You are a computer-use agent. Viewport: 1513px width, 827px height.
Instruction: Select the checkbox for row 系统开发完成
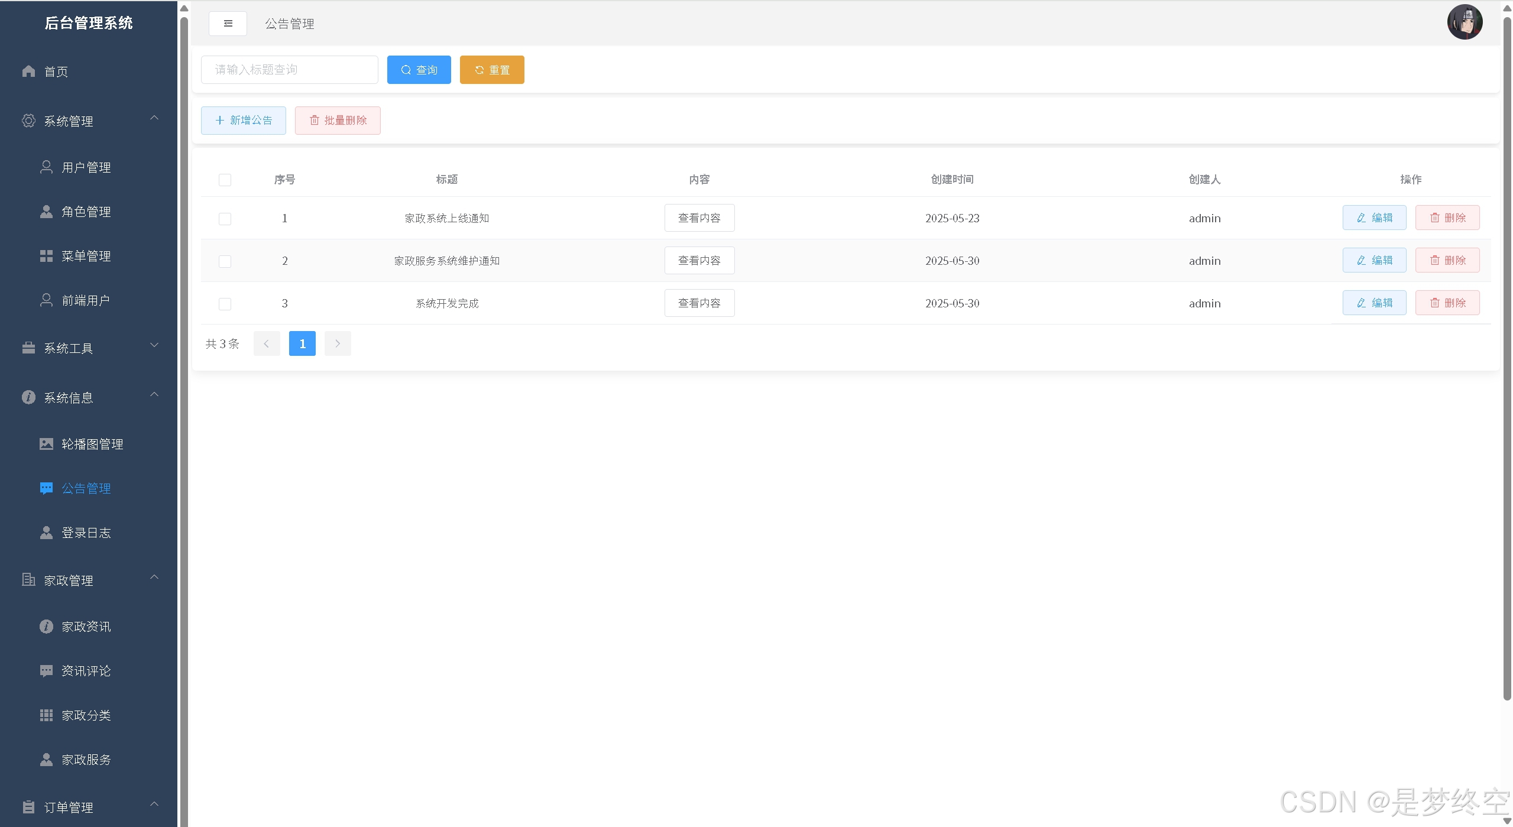click(x=225, y=304)
